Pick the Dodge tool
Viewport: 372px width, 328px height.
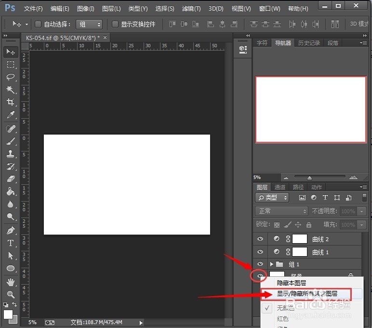pyautogui.click(x=11, y=217)
